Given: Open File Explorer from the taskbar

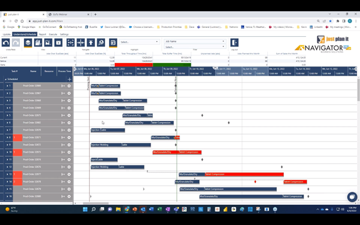Looking at the screenshot, I should (118, 209).
